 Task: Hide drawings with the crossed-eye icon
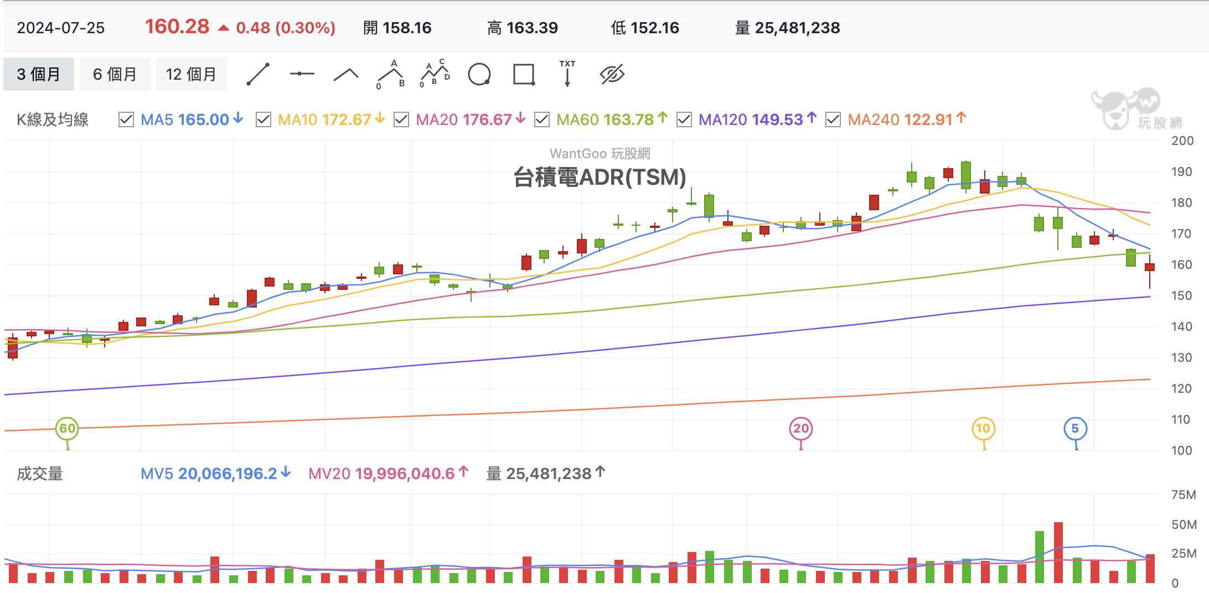click(x=612, y=74)
